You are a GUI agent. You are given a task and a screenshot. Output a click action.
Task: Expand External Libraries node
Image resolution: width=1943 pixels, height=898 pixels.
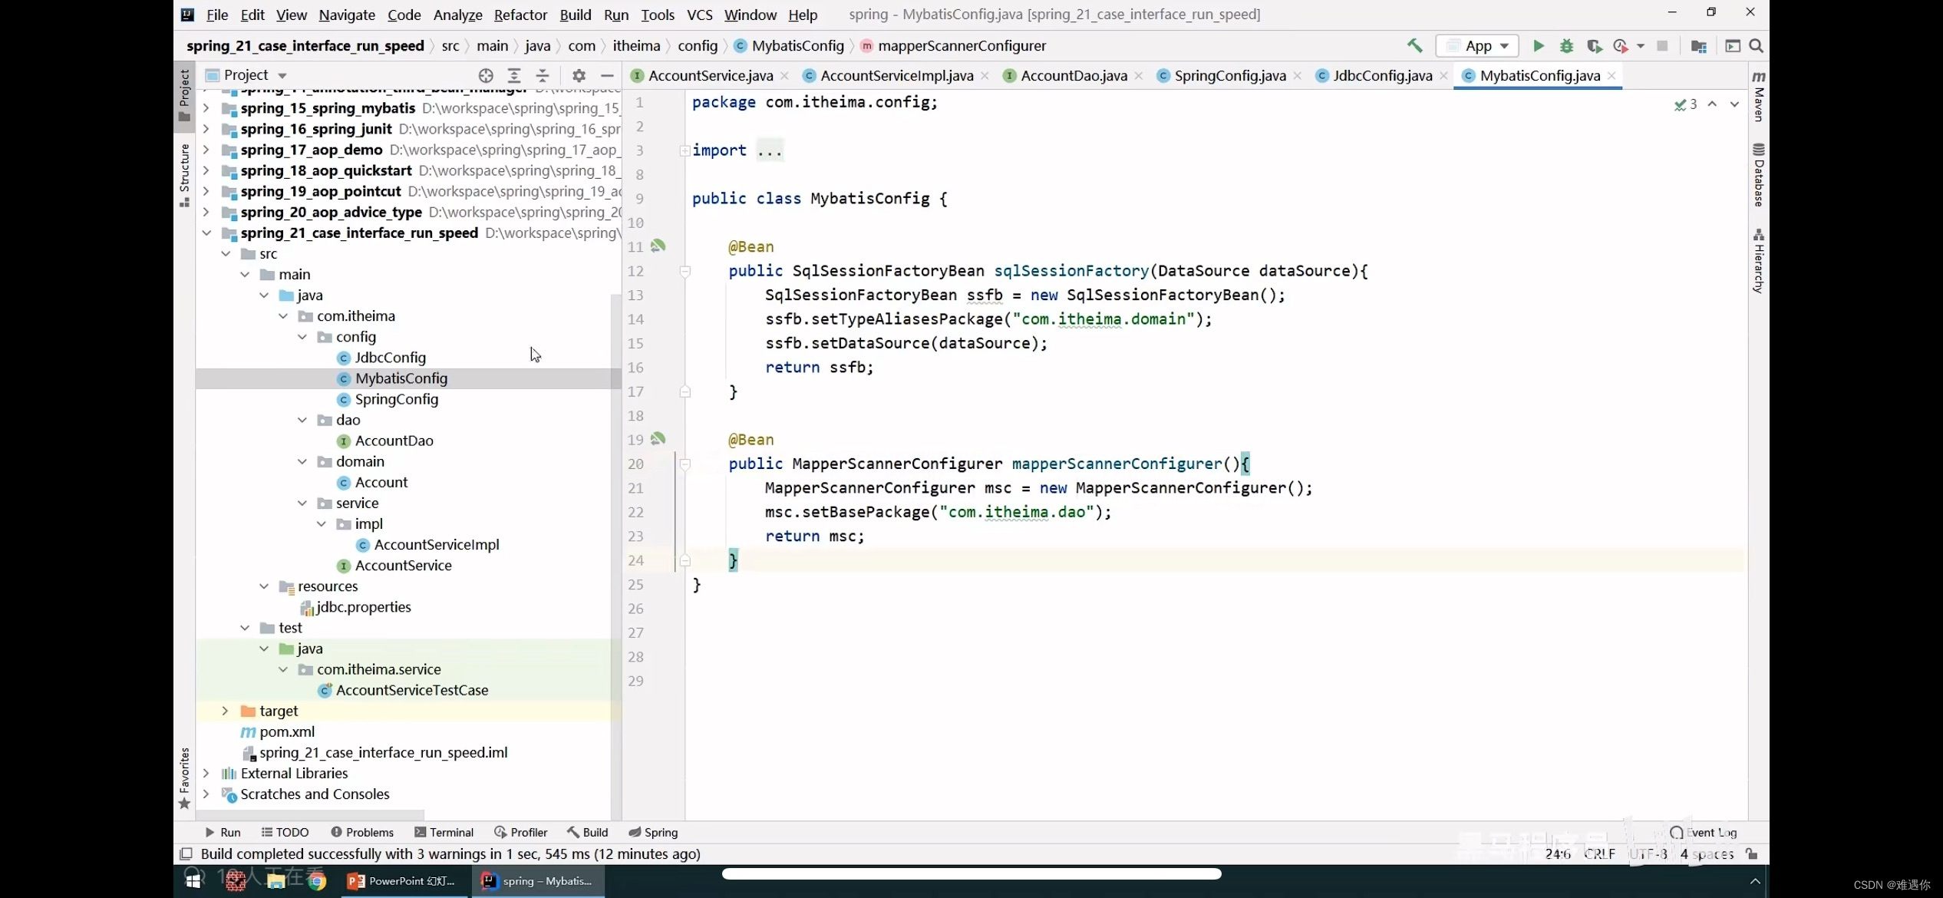206,774
